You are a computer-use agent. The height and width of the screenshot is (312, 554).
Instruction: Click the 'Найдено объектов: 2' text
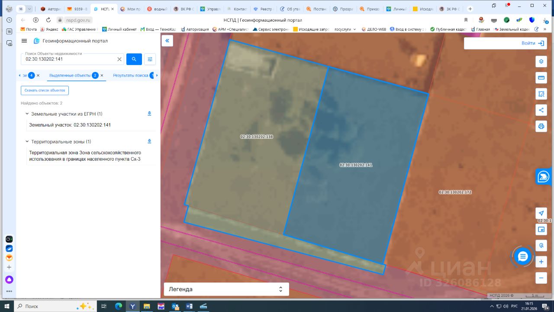point(42,103)
